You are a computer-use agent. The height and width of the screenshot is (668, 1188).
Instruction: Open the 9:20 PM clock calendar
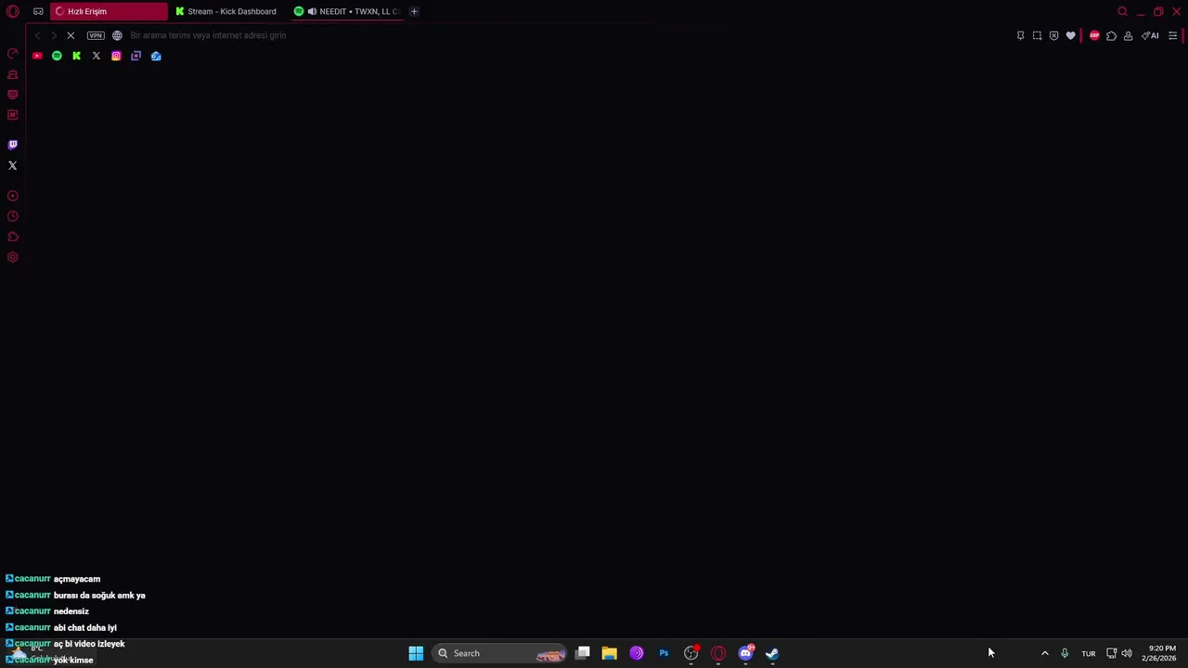tap(1159, 653)
